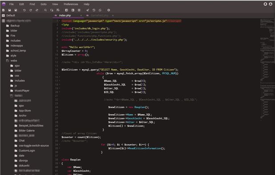The image size is (275, 175).
Task: Redo the edit via toolbar
Action: pos(31,10)
